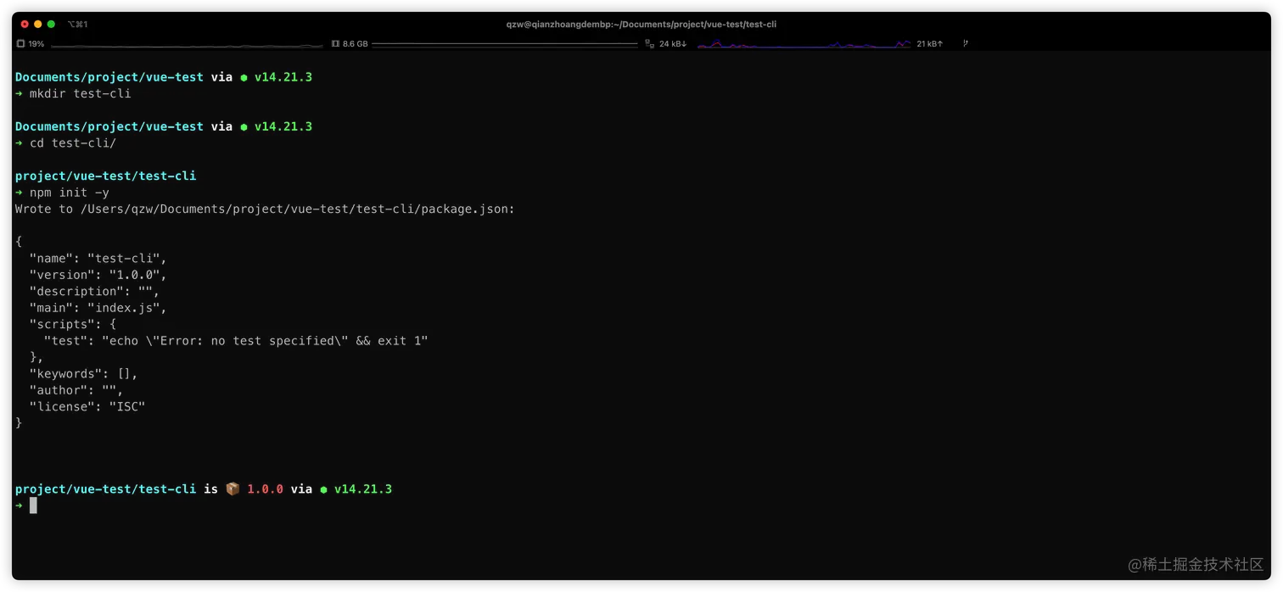Click the 'cd test-cli/' command line
This screenshot has width=1283, height=592.
click(x=66, y=142)
